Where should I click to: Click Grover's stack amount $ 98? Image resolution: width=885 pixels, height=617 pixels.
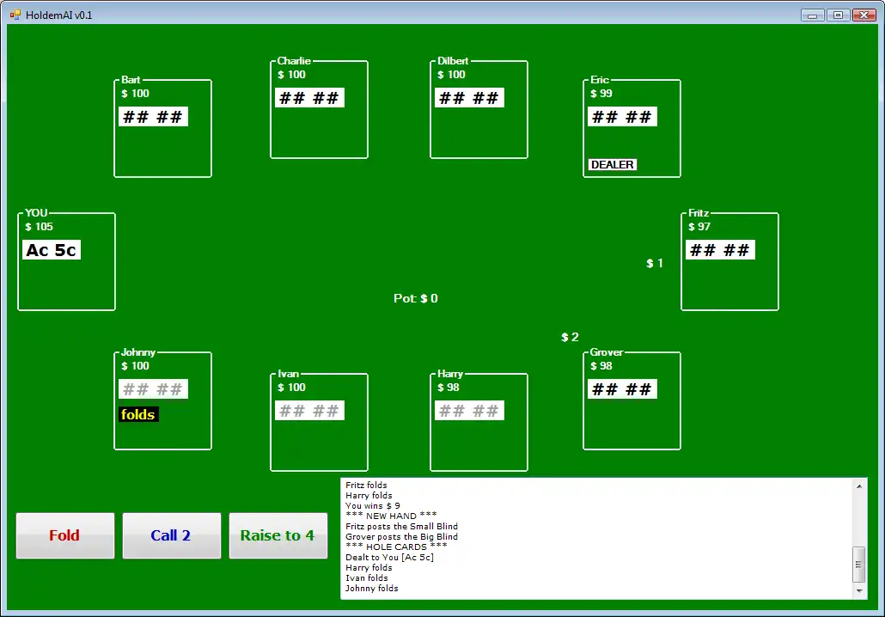[601, 366]
